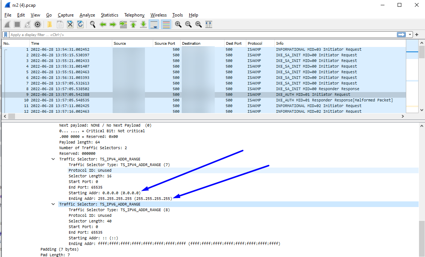Collapse the TS_IPV6_ADDR_RANGE traffic selector
This screenshot has width=425, height=257.
tap(53, 204)
